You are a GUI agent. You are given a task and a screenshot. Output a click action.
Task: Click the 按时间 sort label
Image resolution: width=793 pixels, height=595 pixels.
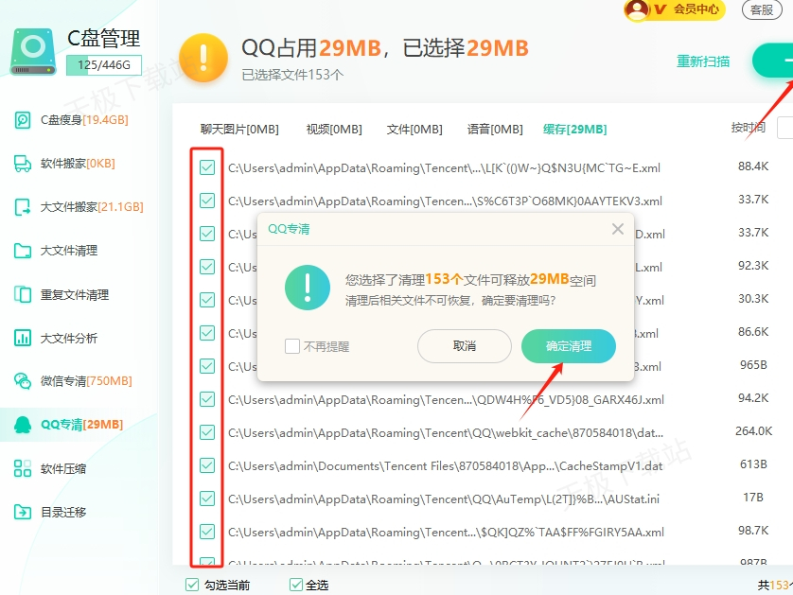(749, 128)
